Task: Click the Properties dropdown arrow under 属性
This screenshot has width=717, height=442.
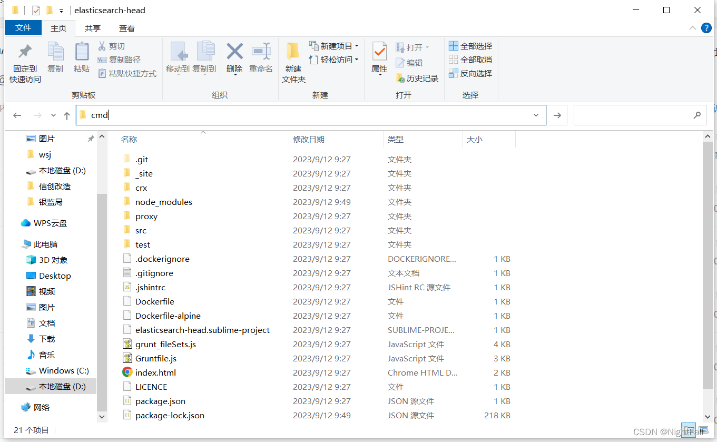Action: [379, 75]
